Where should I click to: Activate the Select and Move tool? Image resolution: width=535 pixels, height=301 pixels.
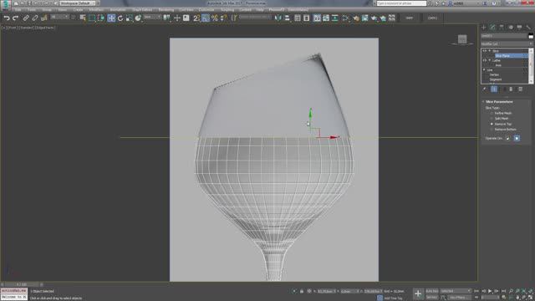111,18
